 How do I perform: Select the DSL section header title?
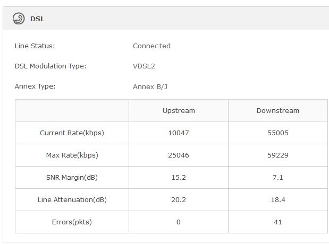pyautogui.click(x=37, y=19)
